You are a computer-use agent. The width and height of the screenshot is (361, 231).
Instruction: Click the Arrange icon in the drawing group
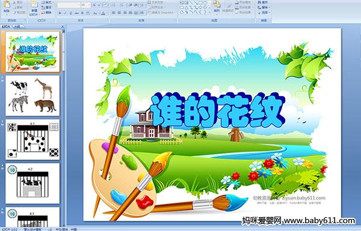tap(217, 7)
